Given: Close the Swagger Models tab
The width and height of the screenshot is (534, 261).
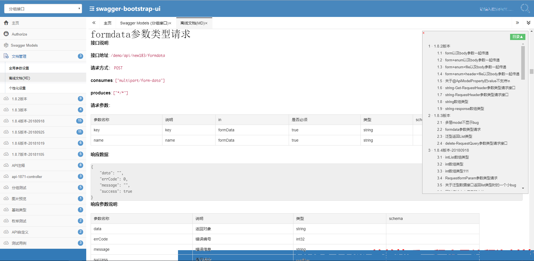Looking at the screenshot, I should click(x=170, y=23).
